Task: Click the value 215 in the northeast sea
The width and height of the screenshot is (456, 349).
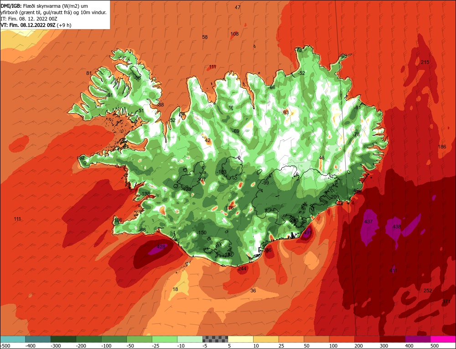Action: 425,62
